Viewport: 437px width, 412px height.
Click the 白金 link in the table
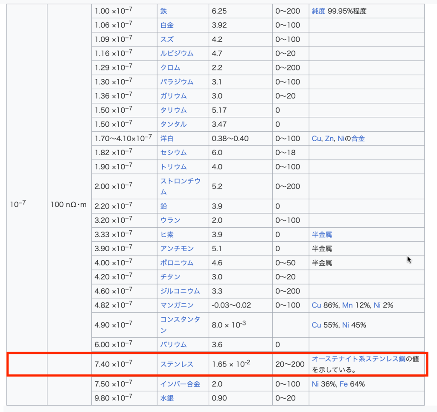point(167,25)
